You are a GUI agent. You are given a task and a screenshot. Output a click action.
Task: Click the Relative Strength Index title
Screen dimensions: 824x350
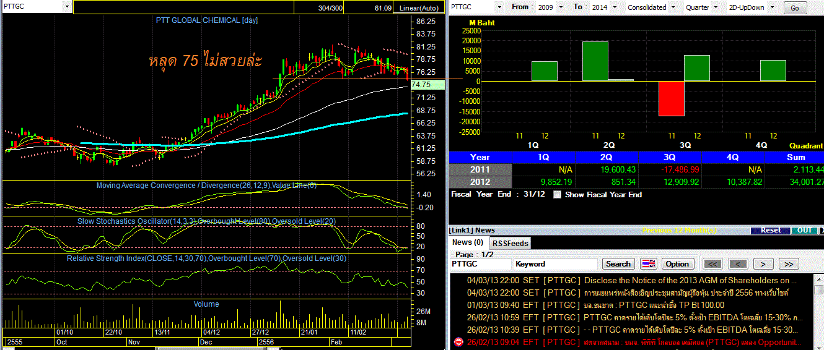point(206,258)
